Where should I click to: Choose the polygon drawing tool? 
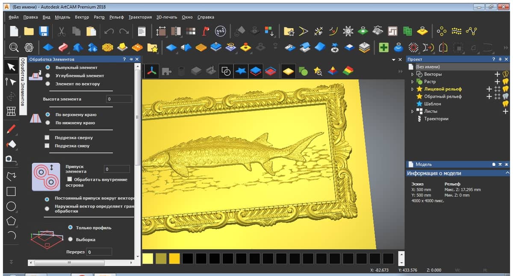(11, 221)
